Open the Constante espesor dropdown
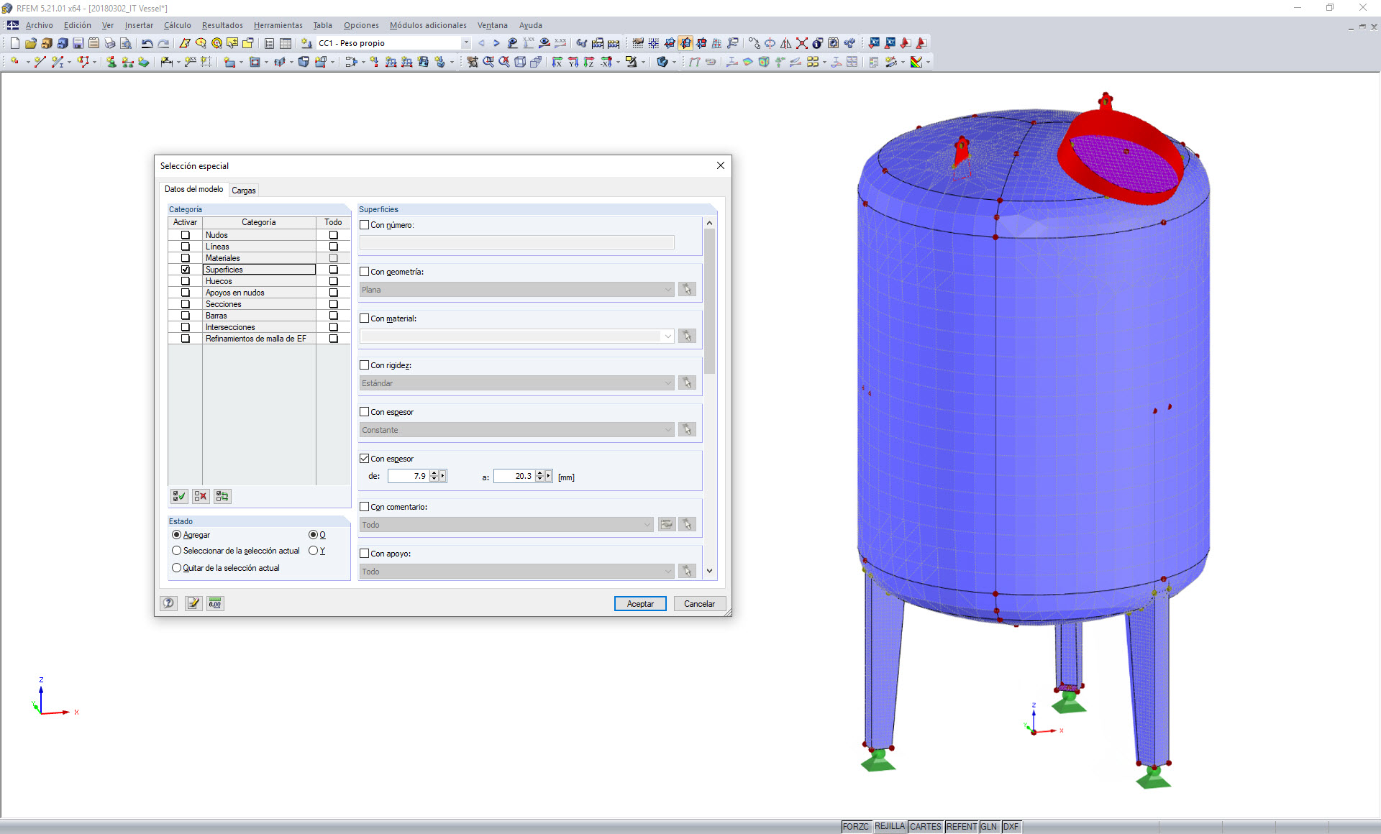 click(667, 430)
